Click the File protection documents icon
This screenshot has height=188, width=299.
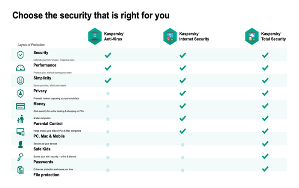click(21, 170)
